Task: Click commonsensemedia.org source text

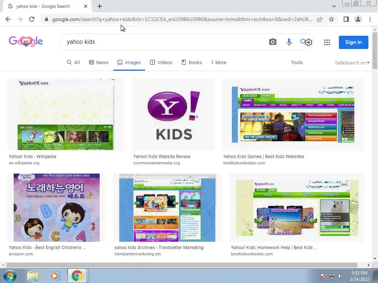Action: 157,163
